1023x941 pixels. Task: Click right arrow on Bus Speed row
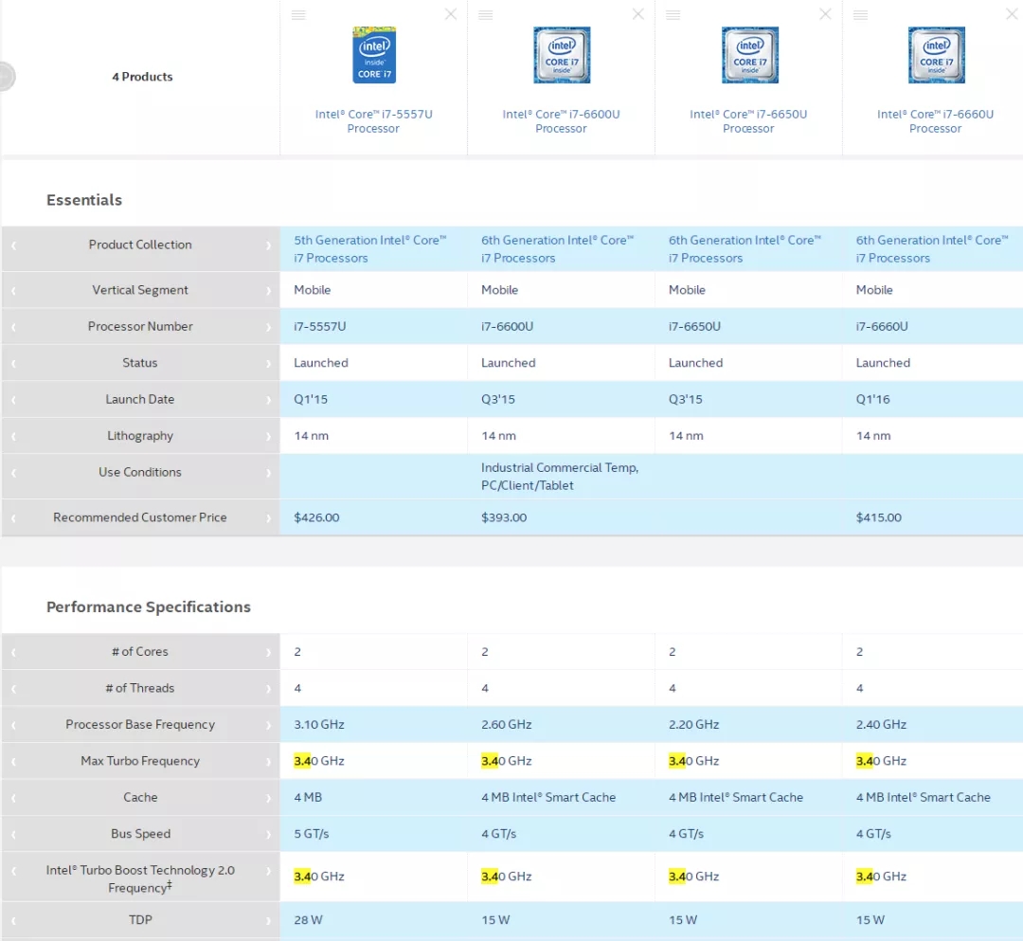268,835
